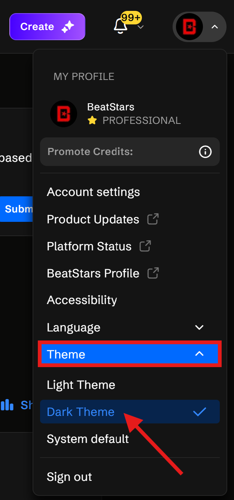This screenshot has height=500, width=234.
Task: Sign out of BeatStars
Action: click(69, 477)
